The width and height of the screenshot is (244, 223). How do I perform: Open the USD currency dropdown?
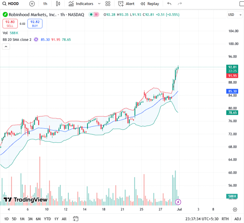[234, 15]
